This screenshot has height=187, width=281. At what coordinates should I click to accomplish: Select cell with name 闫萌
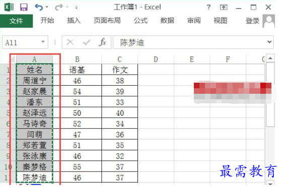click(x=34, y=134)
